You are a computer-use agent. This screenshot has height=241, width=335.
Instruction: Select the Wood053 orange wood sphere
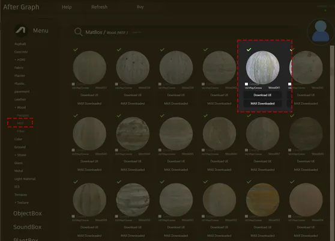(x=262, y=200)
